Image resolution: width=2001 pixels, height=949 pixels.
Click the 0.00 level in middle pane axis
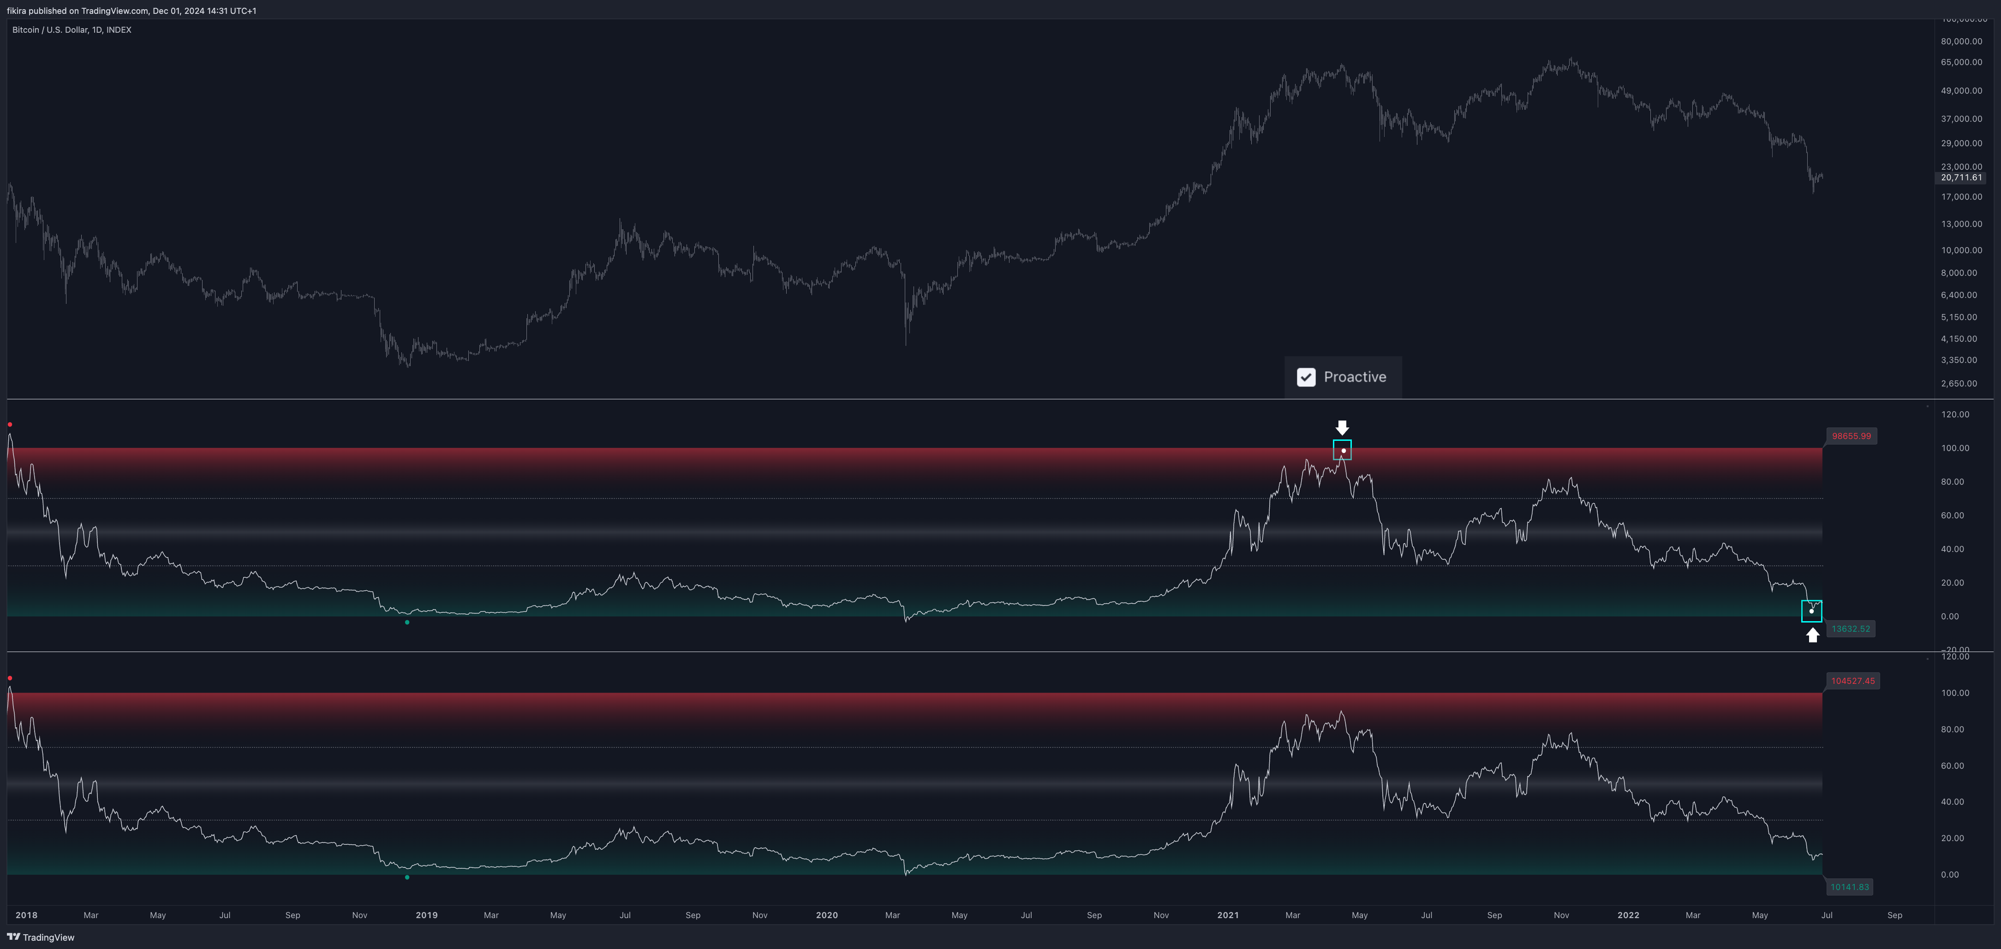coord(1950,617)
